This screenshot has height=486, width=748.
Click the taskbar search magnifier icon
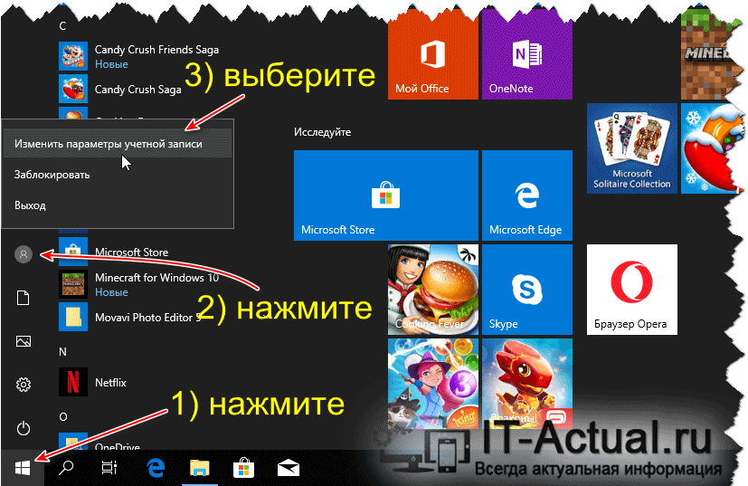pyautogui.click(x=65, y=468)
